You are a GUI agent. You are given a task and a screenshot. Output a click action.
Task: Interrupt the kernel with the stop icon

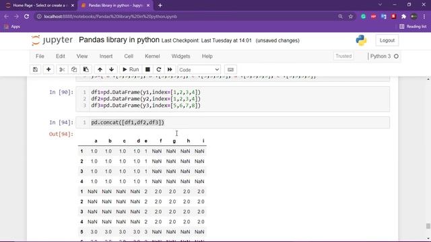click(147, 70)
